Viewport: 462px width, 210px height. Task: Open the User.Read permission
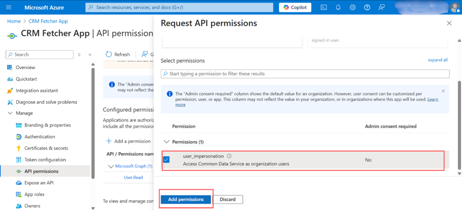tap(133, 178)
